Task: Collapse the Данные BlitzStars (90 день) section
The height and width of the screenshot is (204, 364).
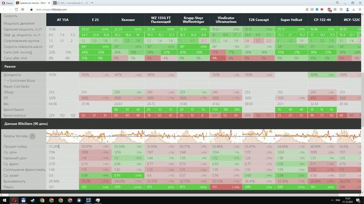Action: (x=181, y=124)
